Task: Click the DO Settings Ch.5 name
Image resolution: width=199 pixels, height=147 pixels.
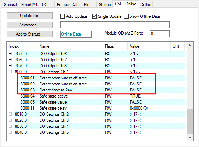Action: pos(54,132)
